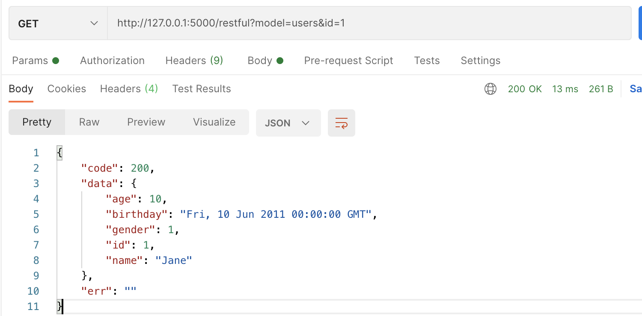Toggle the line wrap icon
Screen dimensions: 642x316
(341, 123)
